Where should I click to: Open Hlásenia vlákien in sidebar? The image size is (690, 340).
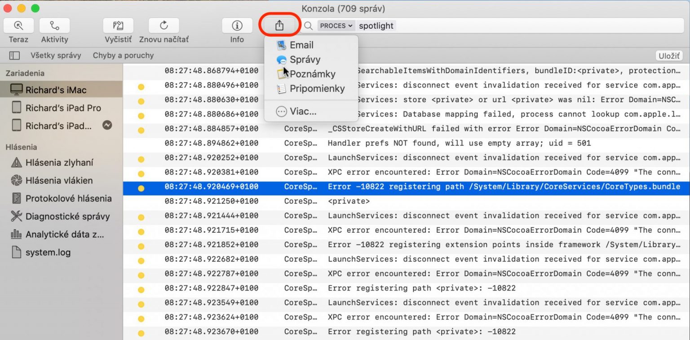pyautogui.click(x=61, y=180)
